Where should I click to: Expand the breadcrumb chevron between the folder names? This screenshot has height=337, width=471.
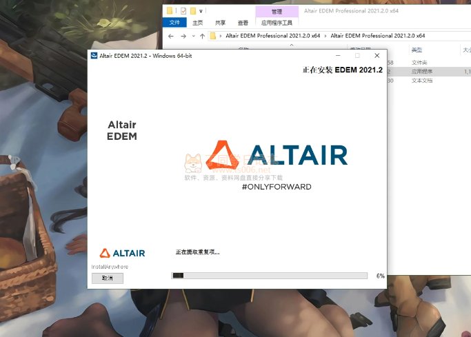point(325,36)
